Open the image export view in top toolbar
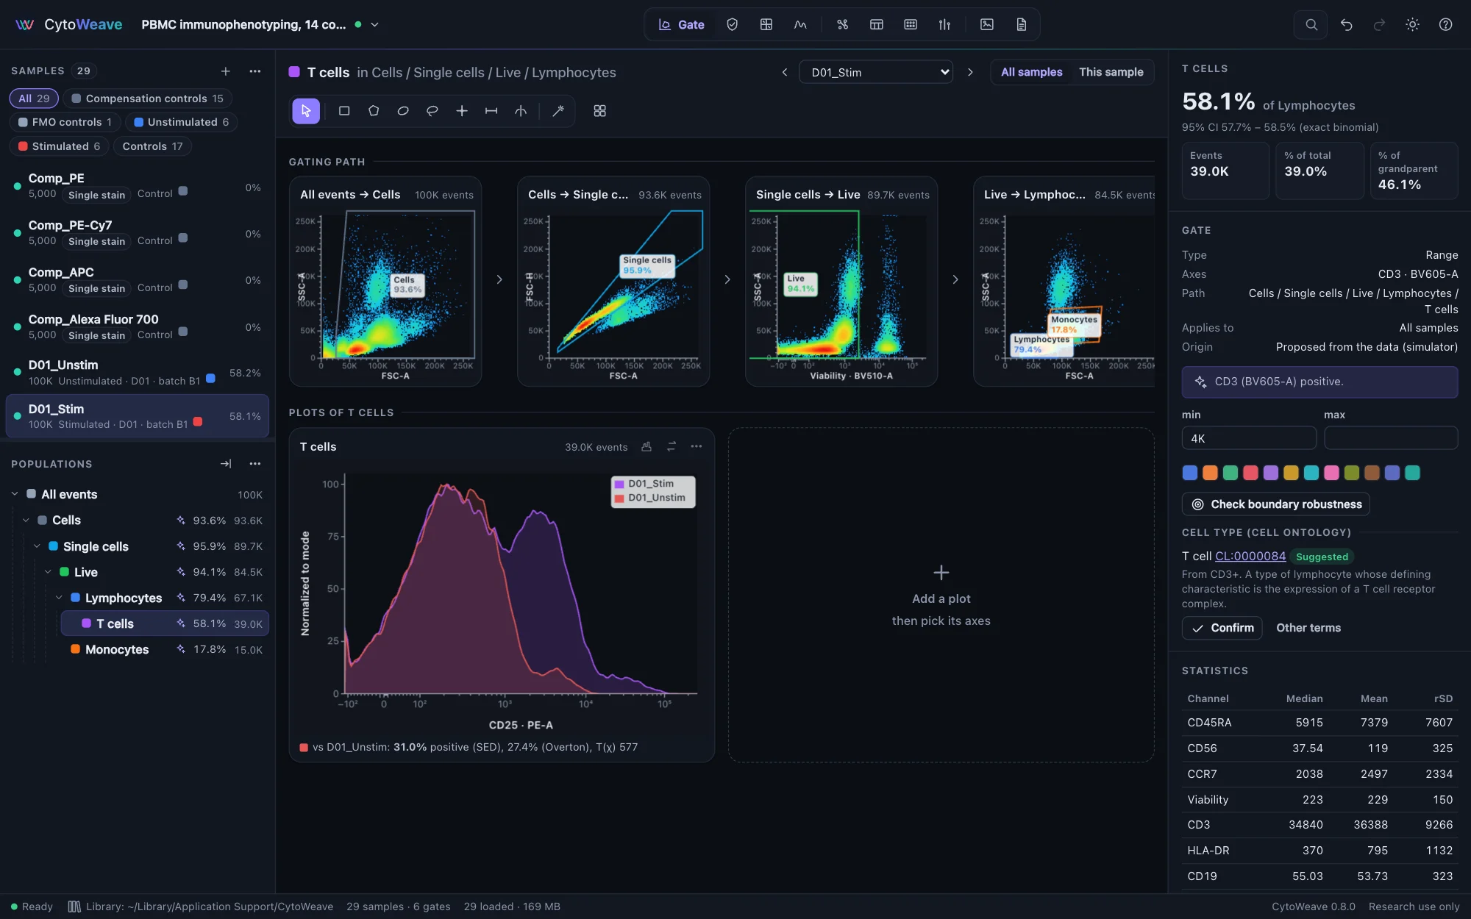The height and width of the screenshot is (919, 1471). 987,24
